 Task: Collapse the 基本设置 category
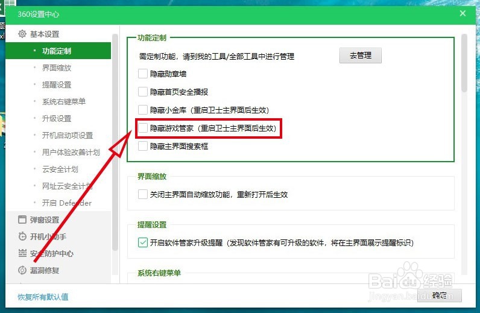[x=45, y=34]
